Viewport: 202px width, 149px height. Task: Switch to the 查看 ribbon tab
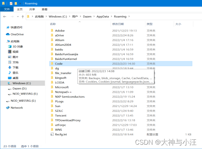click(44, 9)
